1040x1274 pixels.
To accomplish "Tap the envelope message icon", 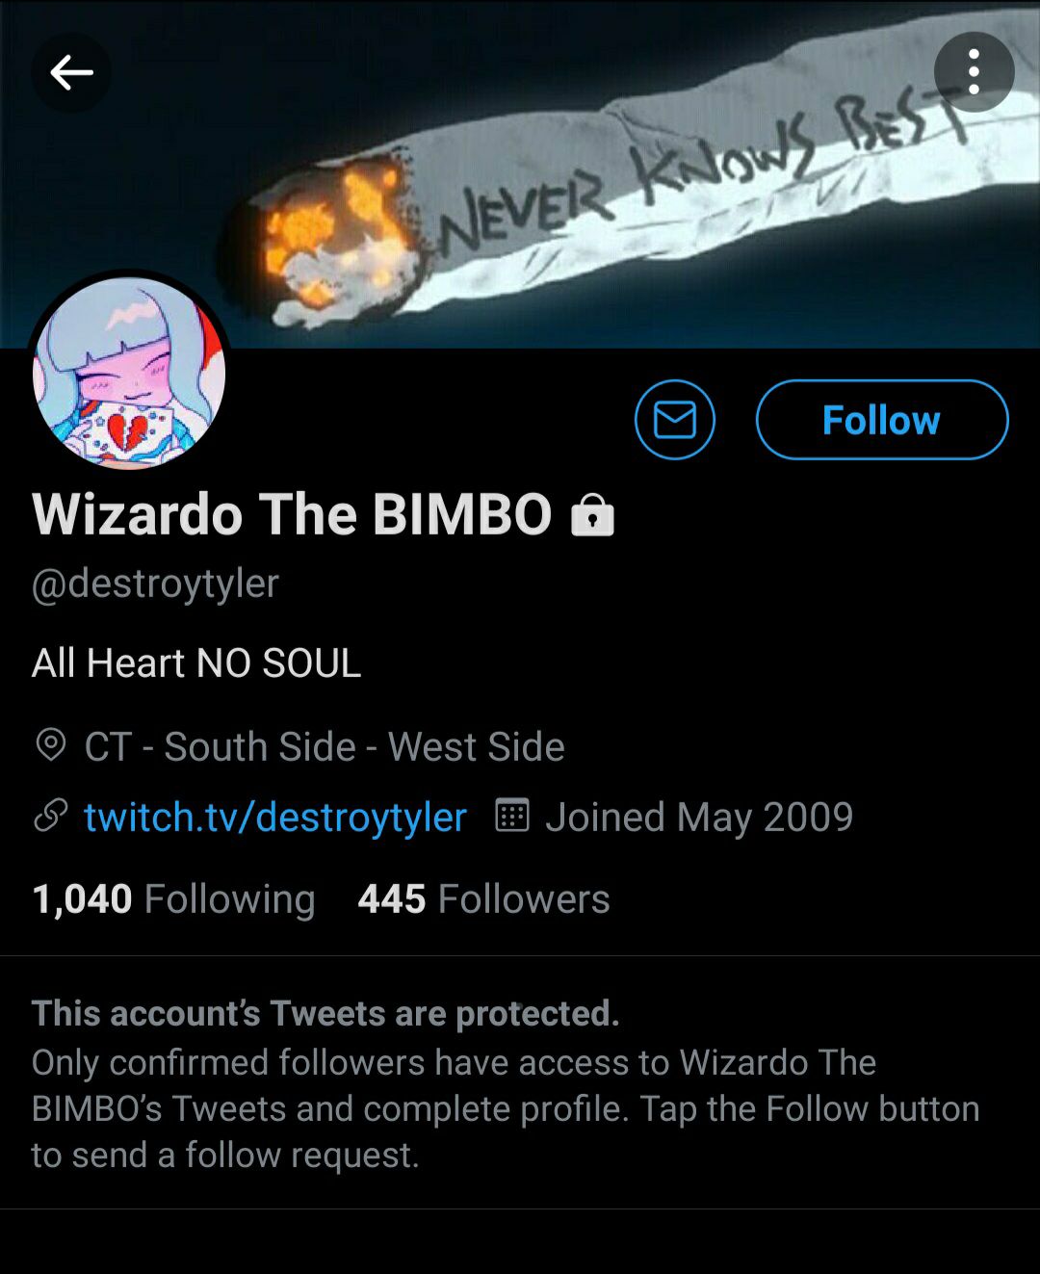I will [675, 420].
